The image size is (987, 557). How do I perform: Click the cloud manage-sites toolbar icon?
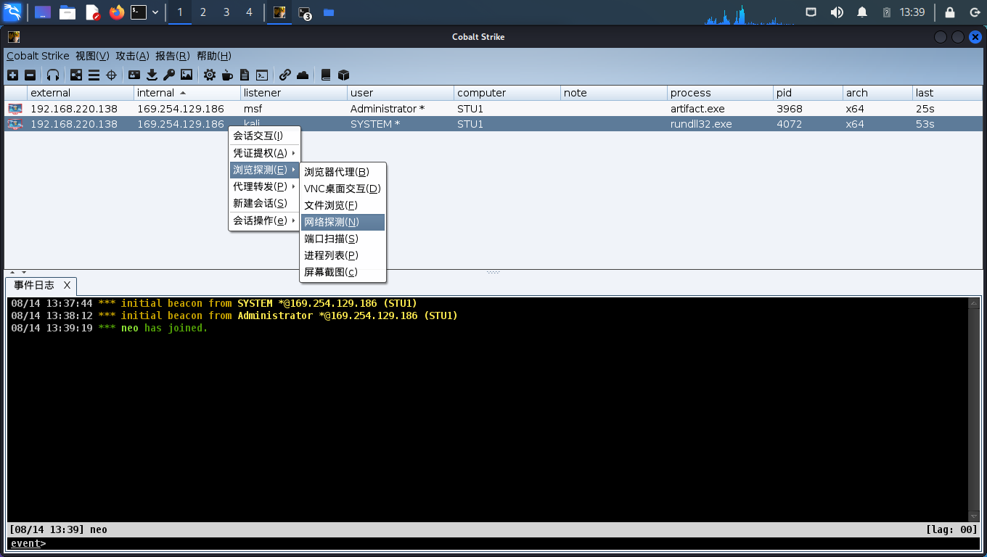303,75
